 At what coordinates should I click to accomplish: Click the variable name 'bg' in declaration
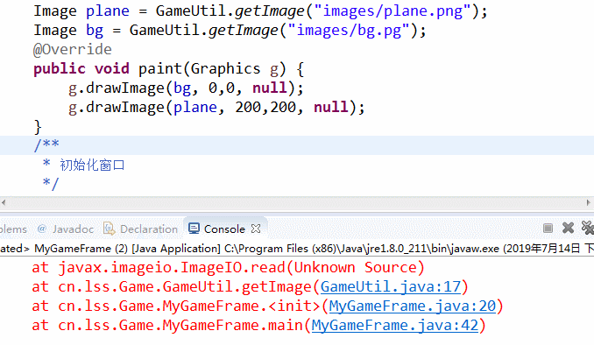95,31
